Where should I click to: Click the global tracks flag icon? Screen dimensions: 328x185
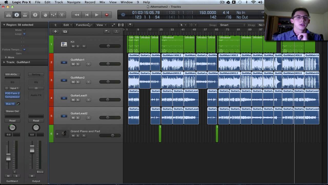click(x=107, y=31)
